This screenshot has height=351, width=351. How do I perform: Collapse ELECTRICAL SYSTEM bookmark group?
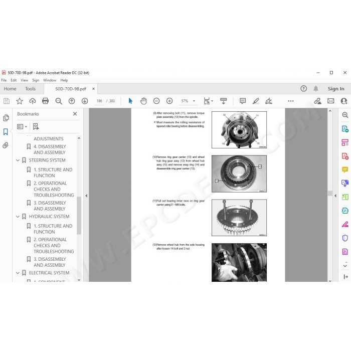(18, 273)
